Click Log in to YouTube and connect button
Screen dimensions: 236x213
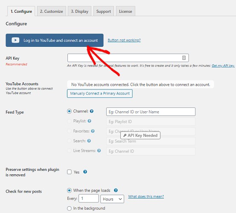[x=55, y=40]
